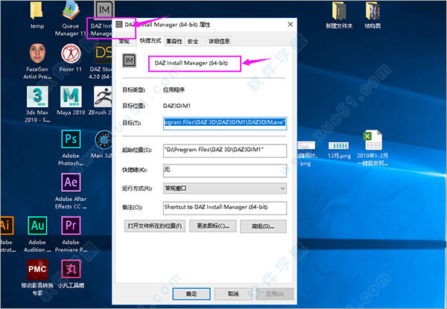
Task: Launch Poser 11 from desktop
Action: (x=71, y=57)
